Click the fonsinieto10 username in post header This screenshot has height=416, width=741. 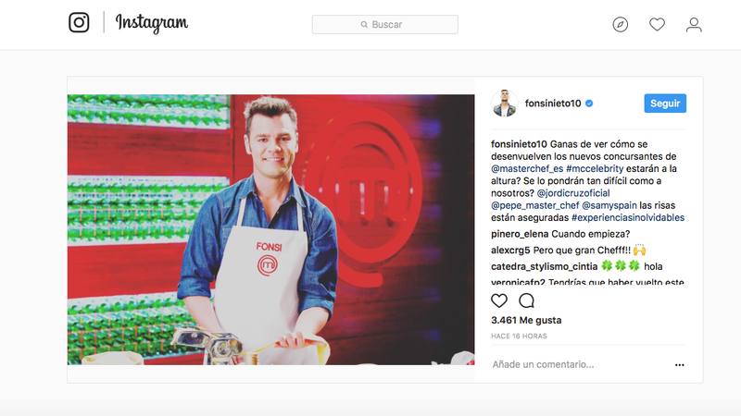[553, 104]
